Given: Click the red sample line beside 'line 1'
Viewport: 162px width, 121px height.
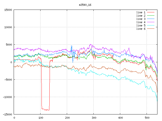Looking at the screenshot, I should pyautogui.click(x=151, y=12).
